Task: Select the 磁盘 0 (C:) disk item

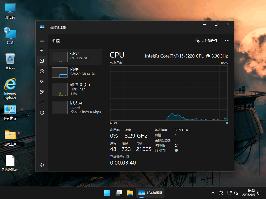Action: coord(76,89)
